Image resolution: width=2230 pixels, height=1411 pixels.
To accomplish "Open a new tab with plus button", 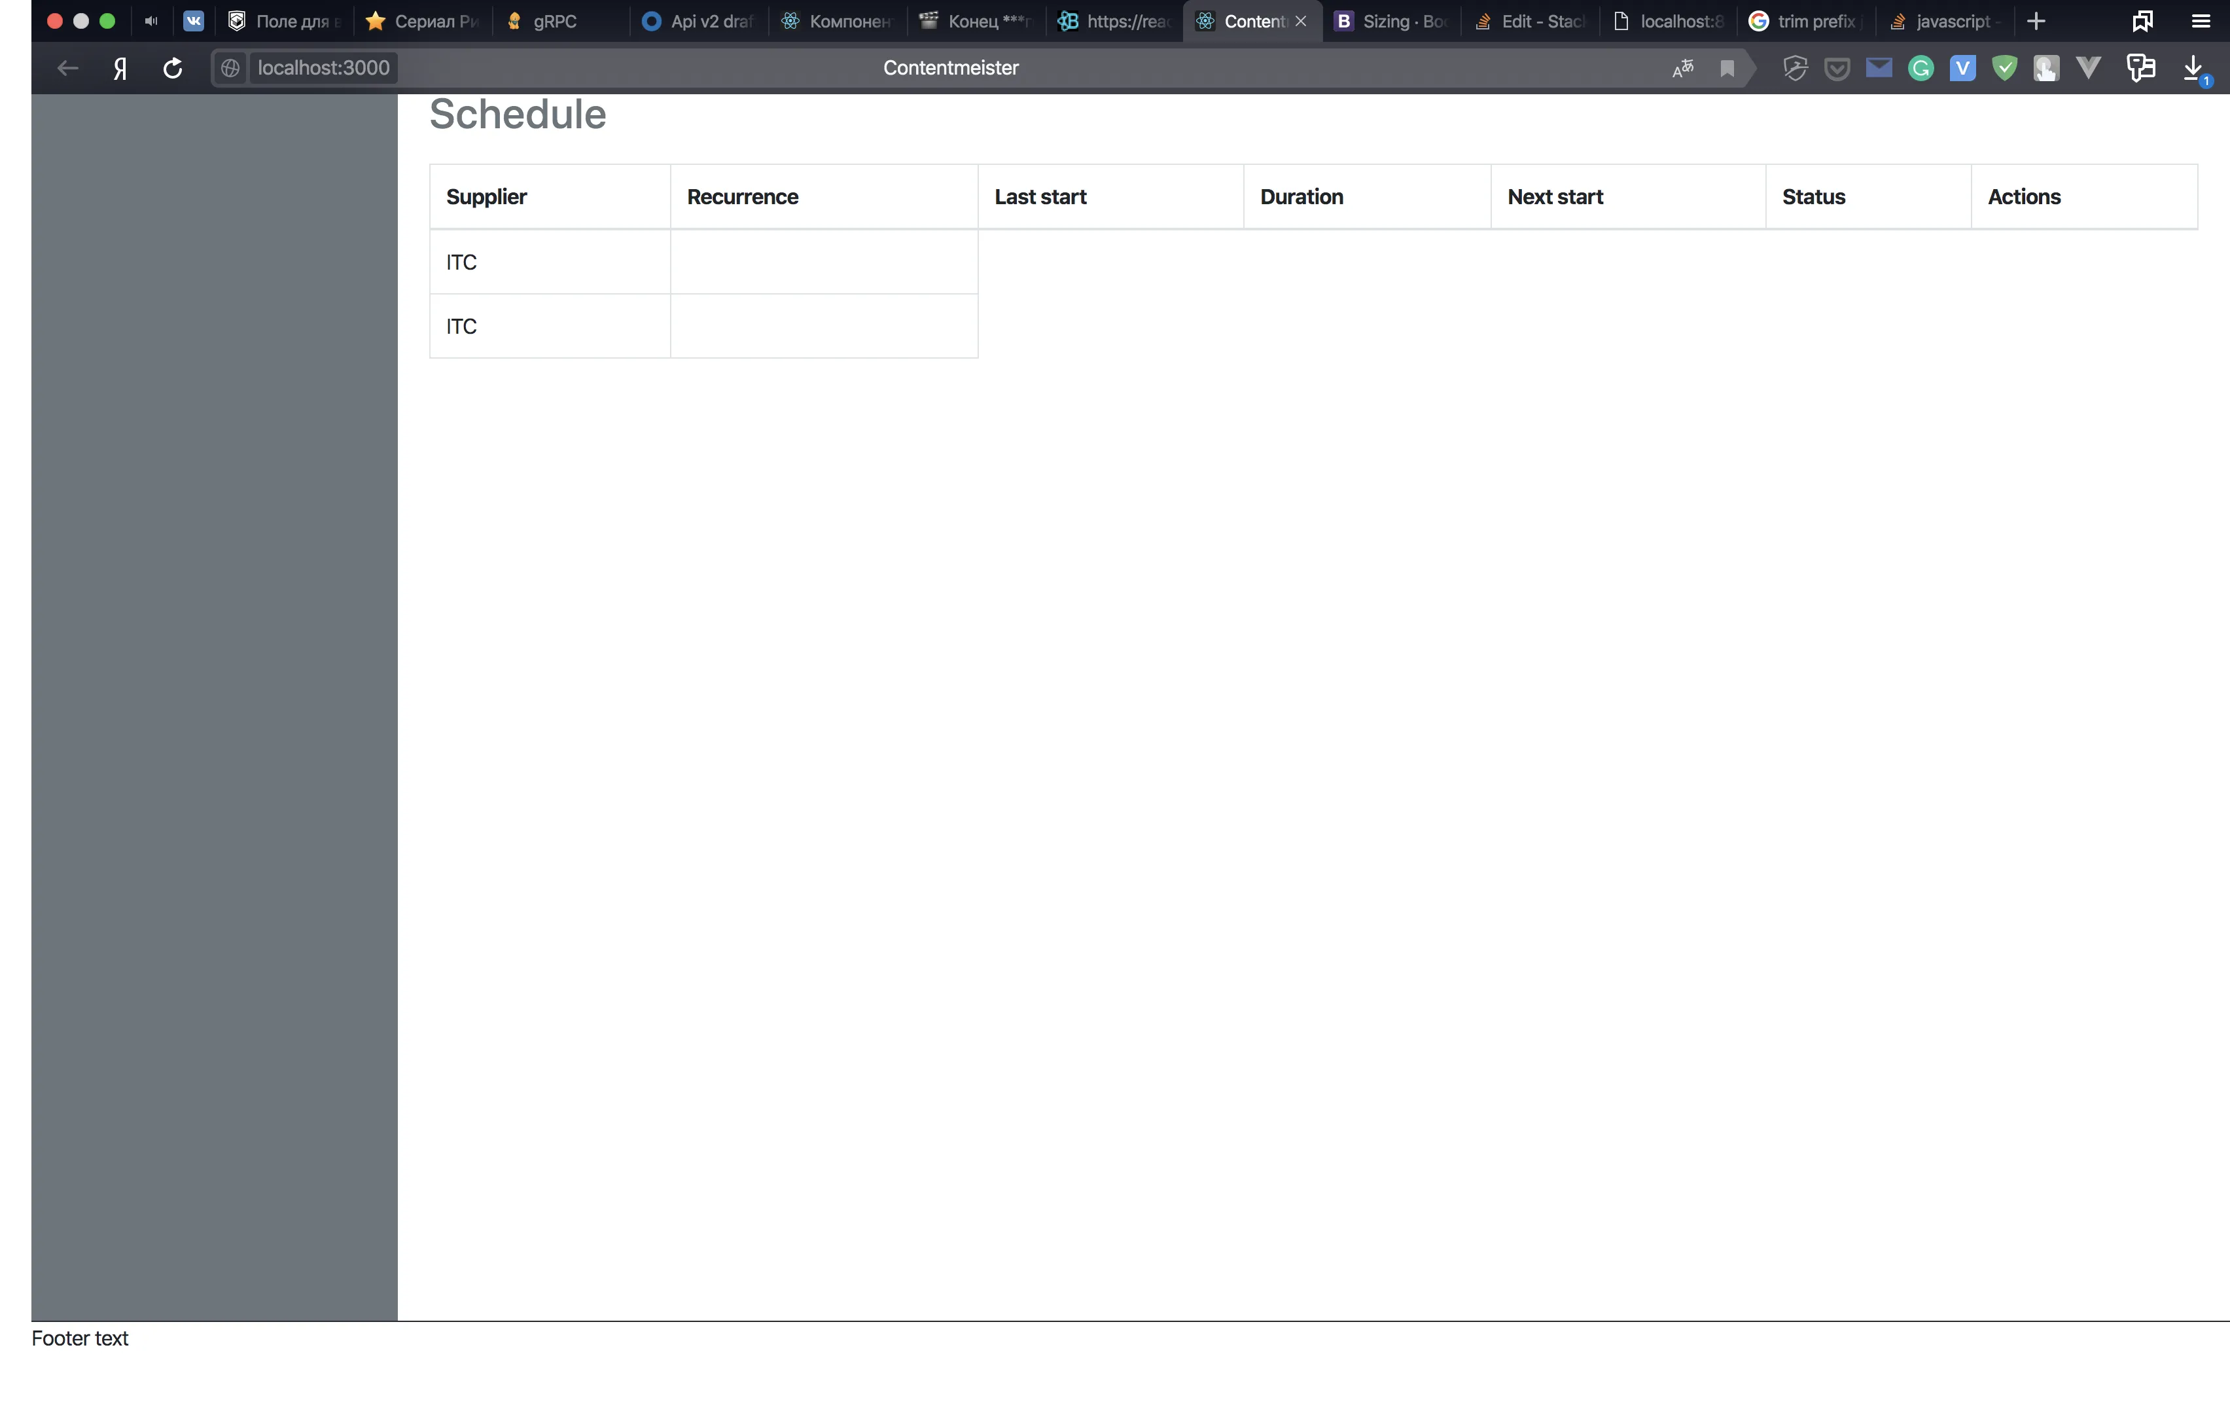I will pyautogui.click(x=2036, y=22).
